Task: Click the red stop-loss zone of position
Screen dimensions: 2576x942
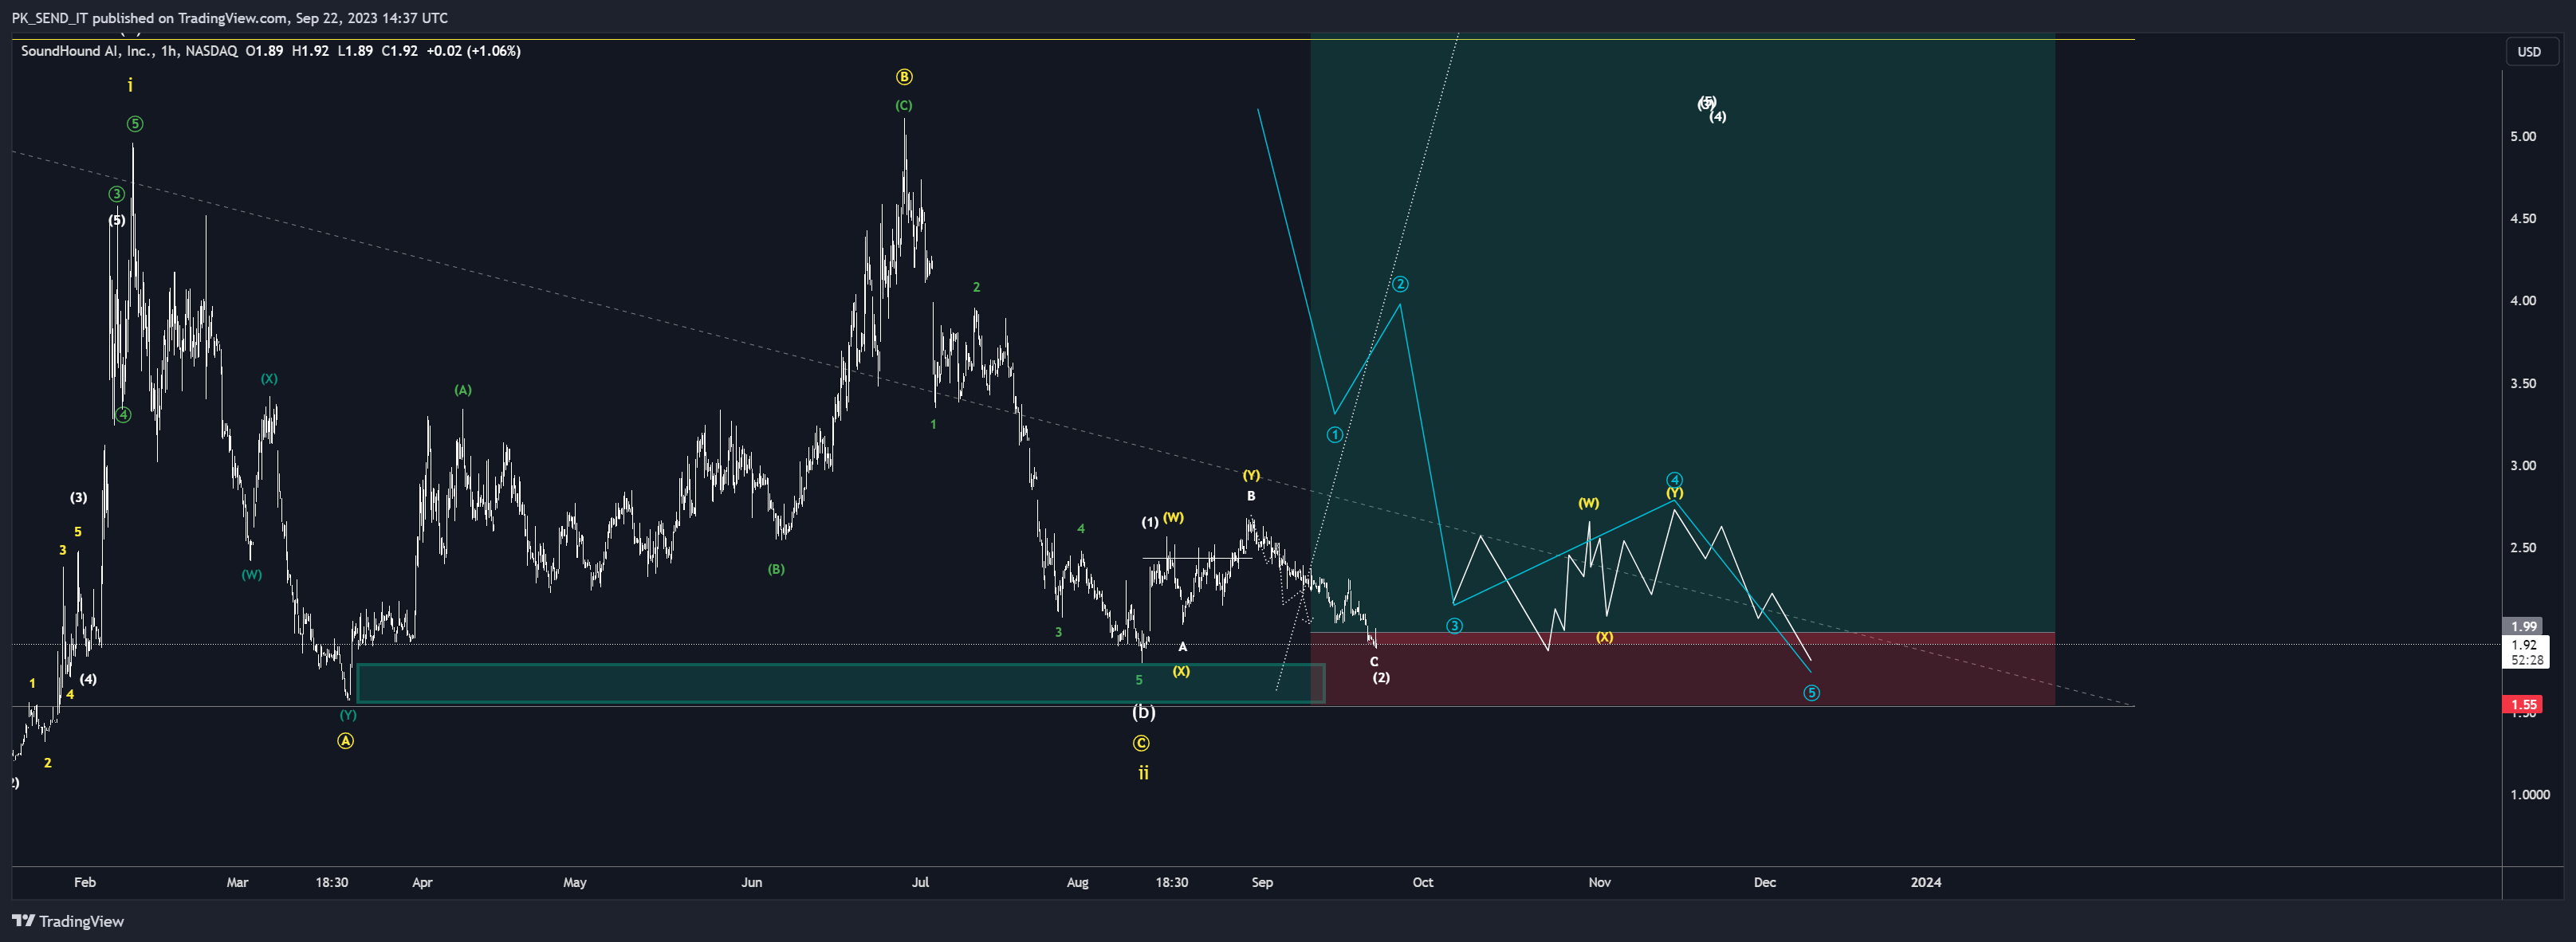Action: pyautogui.click(x=1682, y=669)
